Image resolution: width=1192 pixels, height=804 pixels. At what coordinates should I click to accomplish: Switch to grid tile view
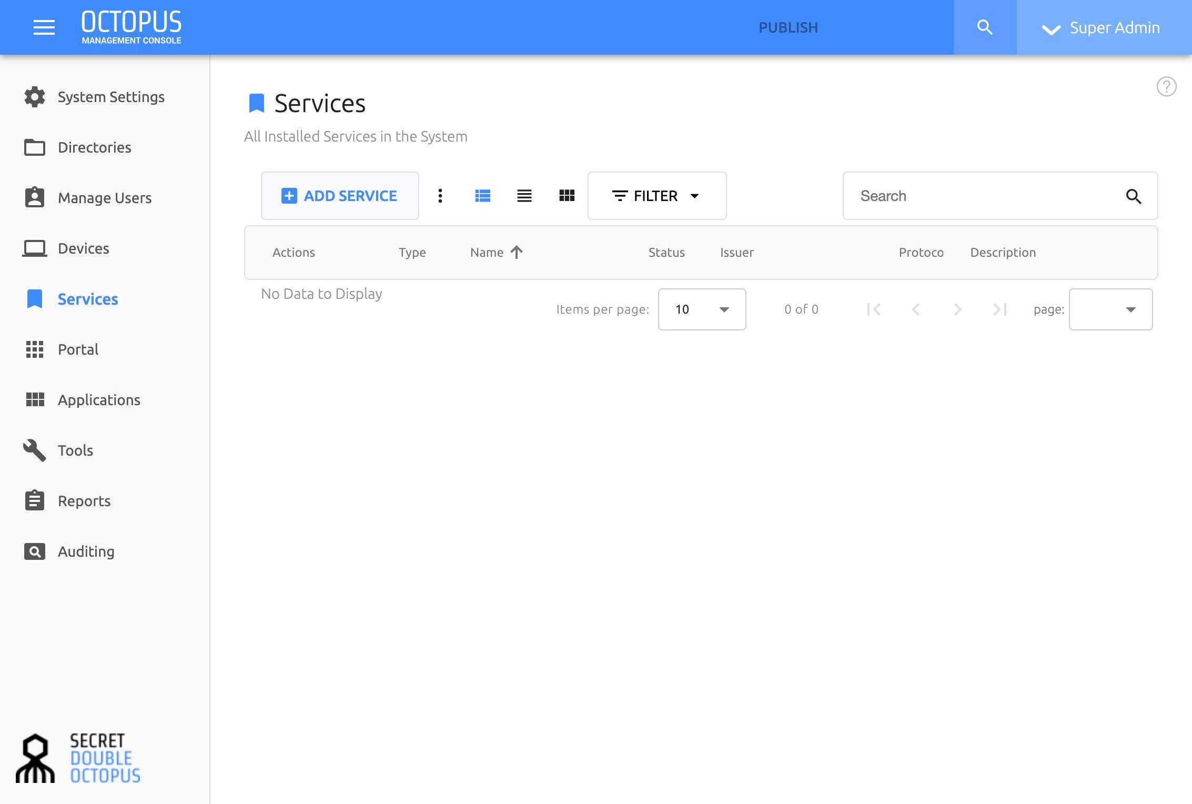(x=567, y=196)
